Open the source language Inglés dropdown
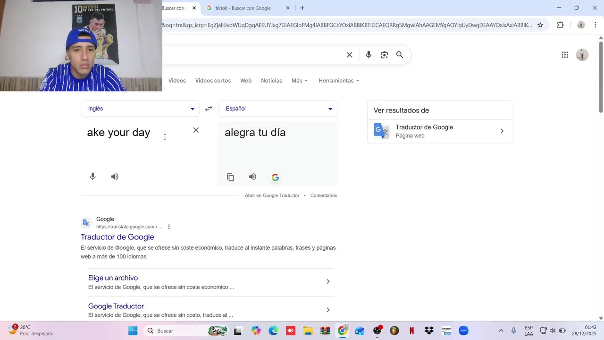 [x=140, y=109]
